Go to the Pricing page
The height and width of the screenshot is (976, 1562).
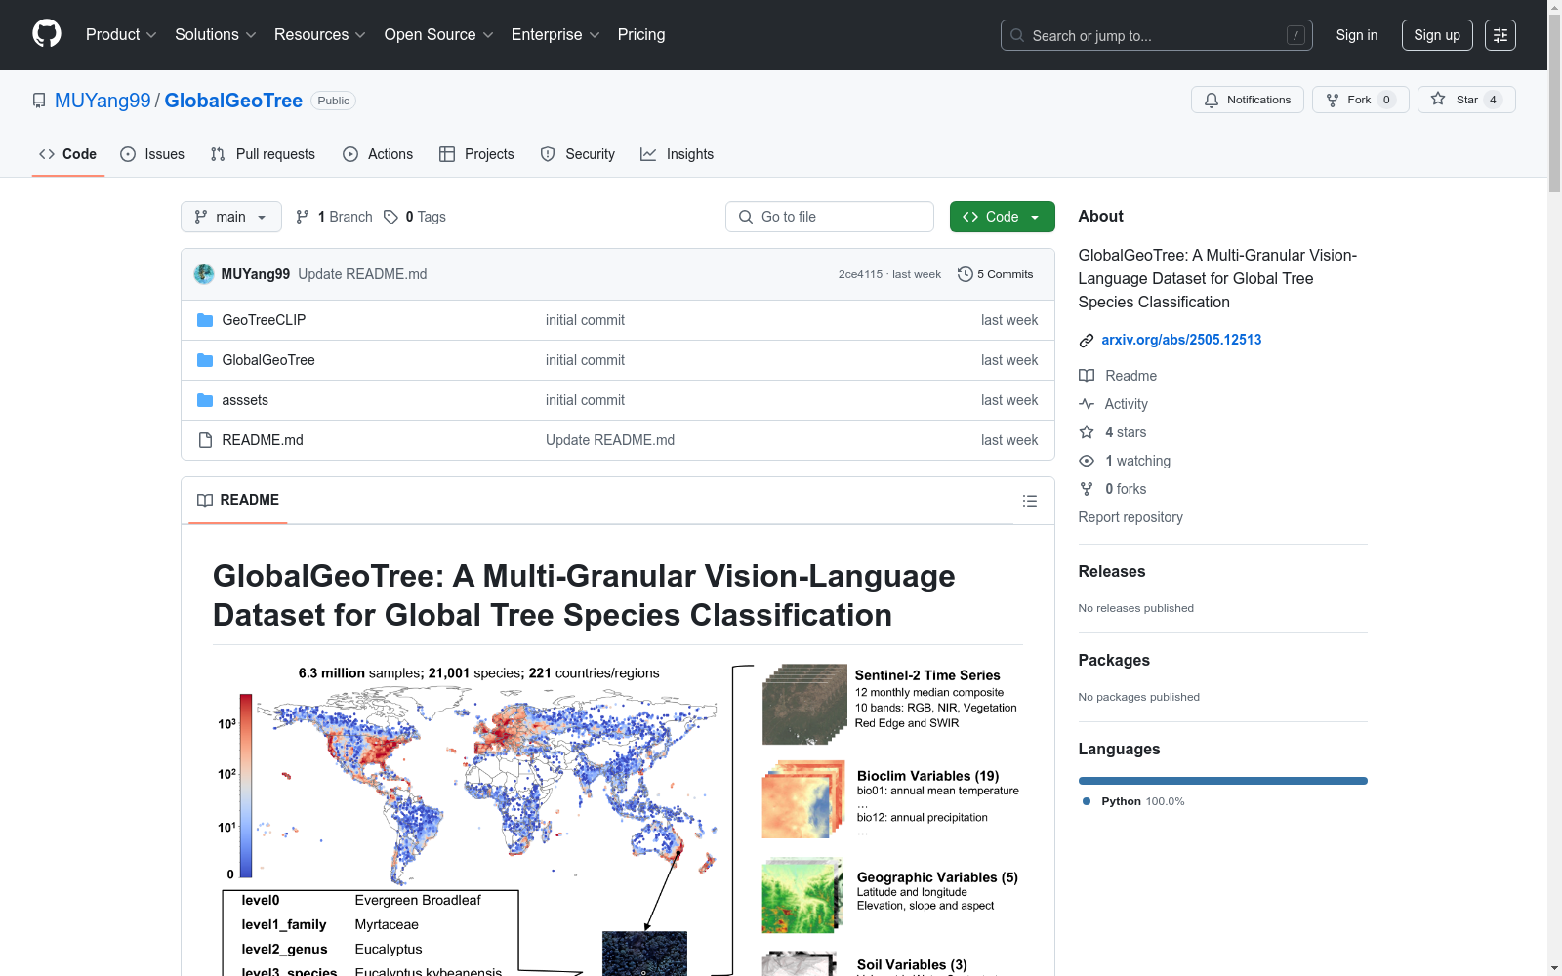click(x=641, y=35)
